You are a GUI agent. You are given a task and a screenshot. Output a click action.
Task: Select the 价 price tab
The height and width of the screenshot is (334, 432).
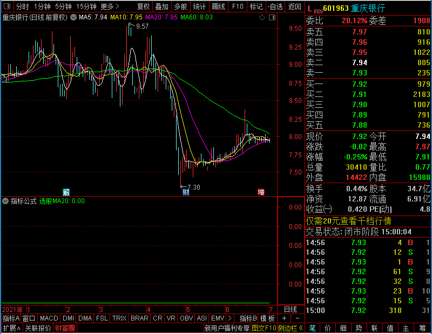(x=328, y=328)
